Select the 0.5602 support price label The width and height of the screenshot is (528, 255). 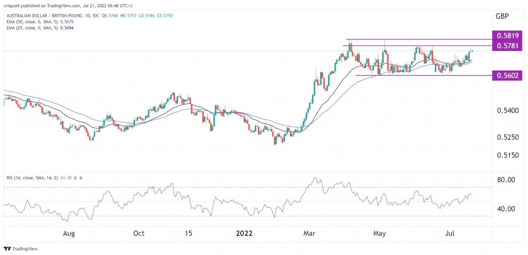pos(507,76)
